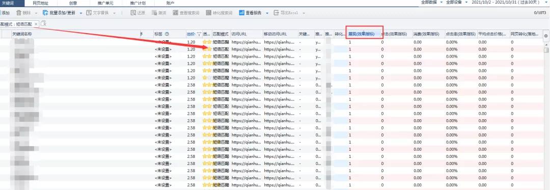This screenshot has width=550, height=190.
Task: Open the 创意 tab
Action: click(73, 3)
